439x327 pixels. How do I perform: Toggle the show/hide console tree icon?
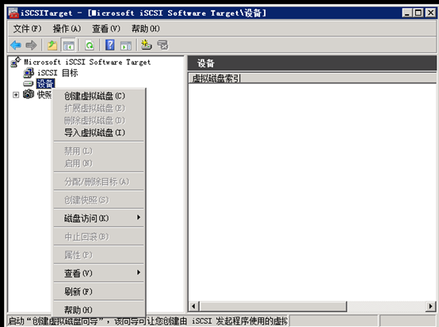pyautogui.click(x=69, y=45)
